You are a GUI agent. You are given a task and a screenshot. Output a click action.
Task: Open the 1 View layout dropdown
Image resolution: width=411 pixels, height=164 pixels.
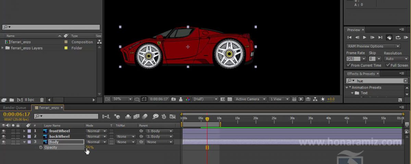pyautogui.click(x=279, y=99)
